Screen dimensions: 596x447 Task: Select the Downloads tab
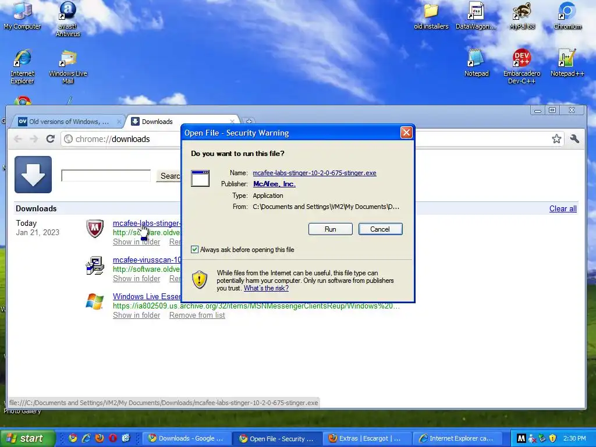pyautogui.click(x=182, y=122)
